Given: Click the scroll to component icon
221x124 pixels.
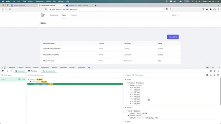Looking at the screenshot, I should [x=207, y=75].
